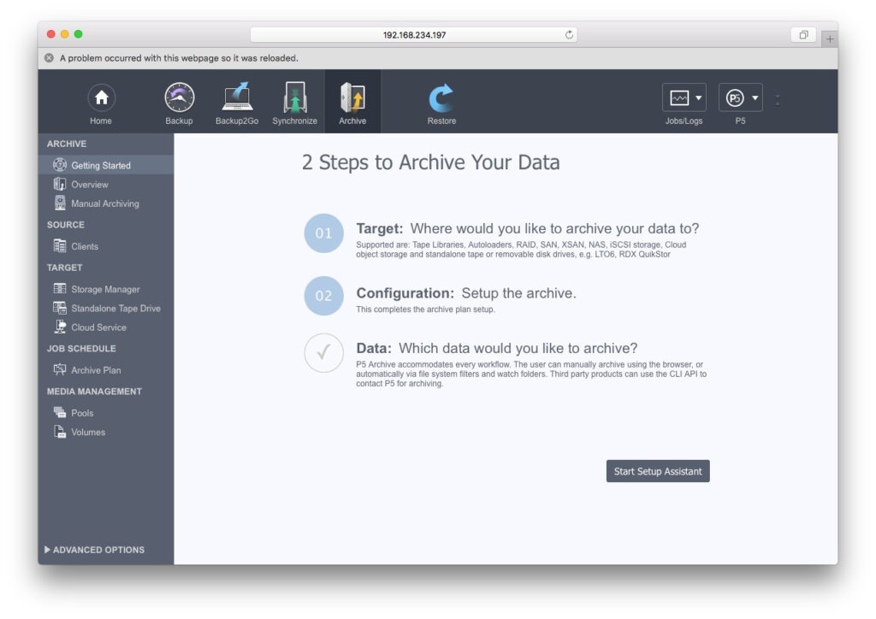Select Standalone Tape Drive in sidebar
Image resolution: width=876 pixels, height=619 pixels.
115,308
